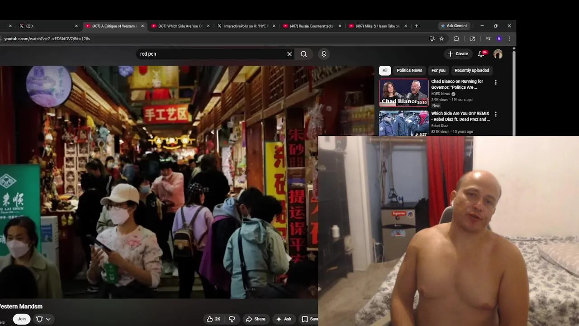Open 'Chad Bianco on Running for Governor' title

[x=457, y=84]
